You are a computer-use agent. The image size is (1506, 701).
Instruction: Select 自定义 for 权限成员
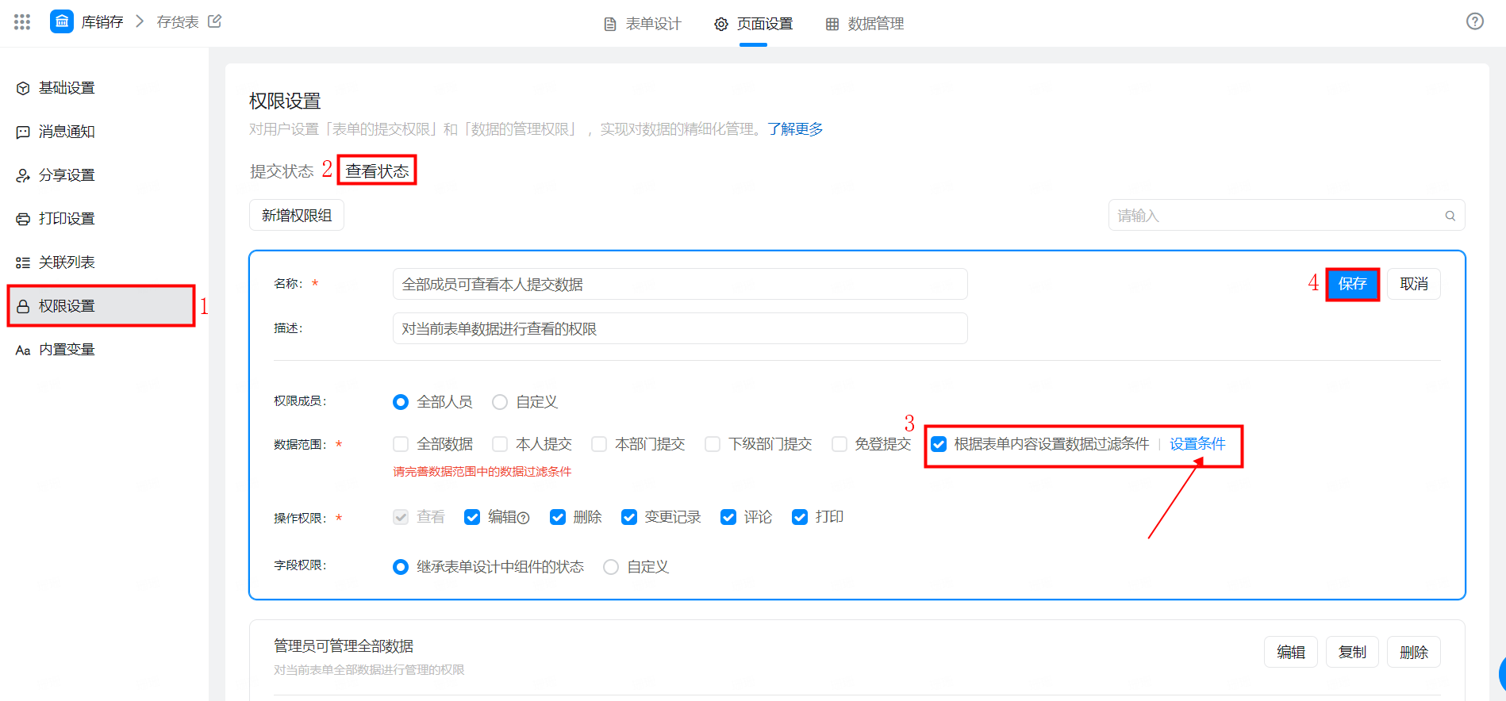[500, 402]
